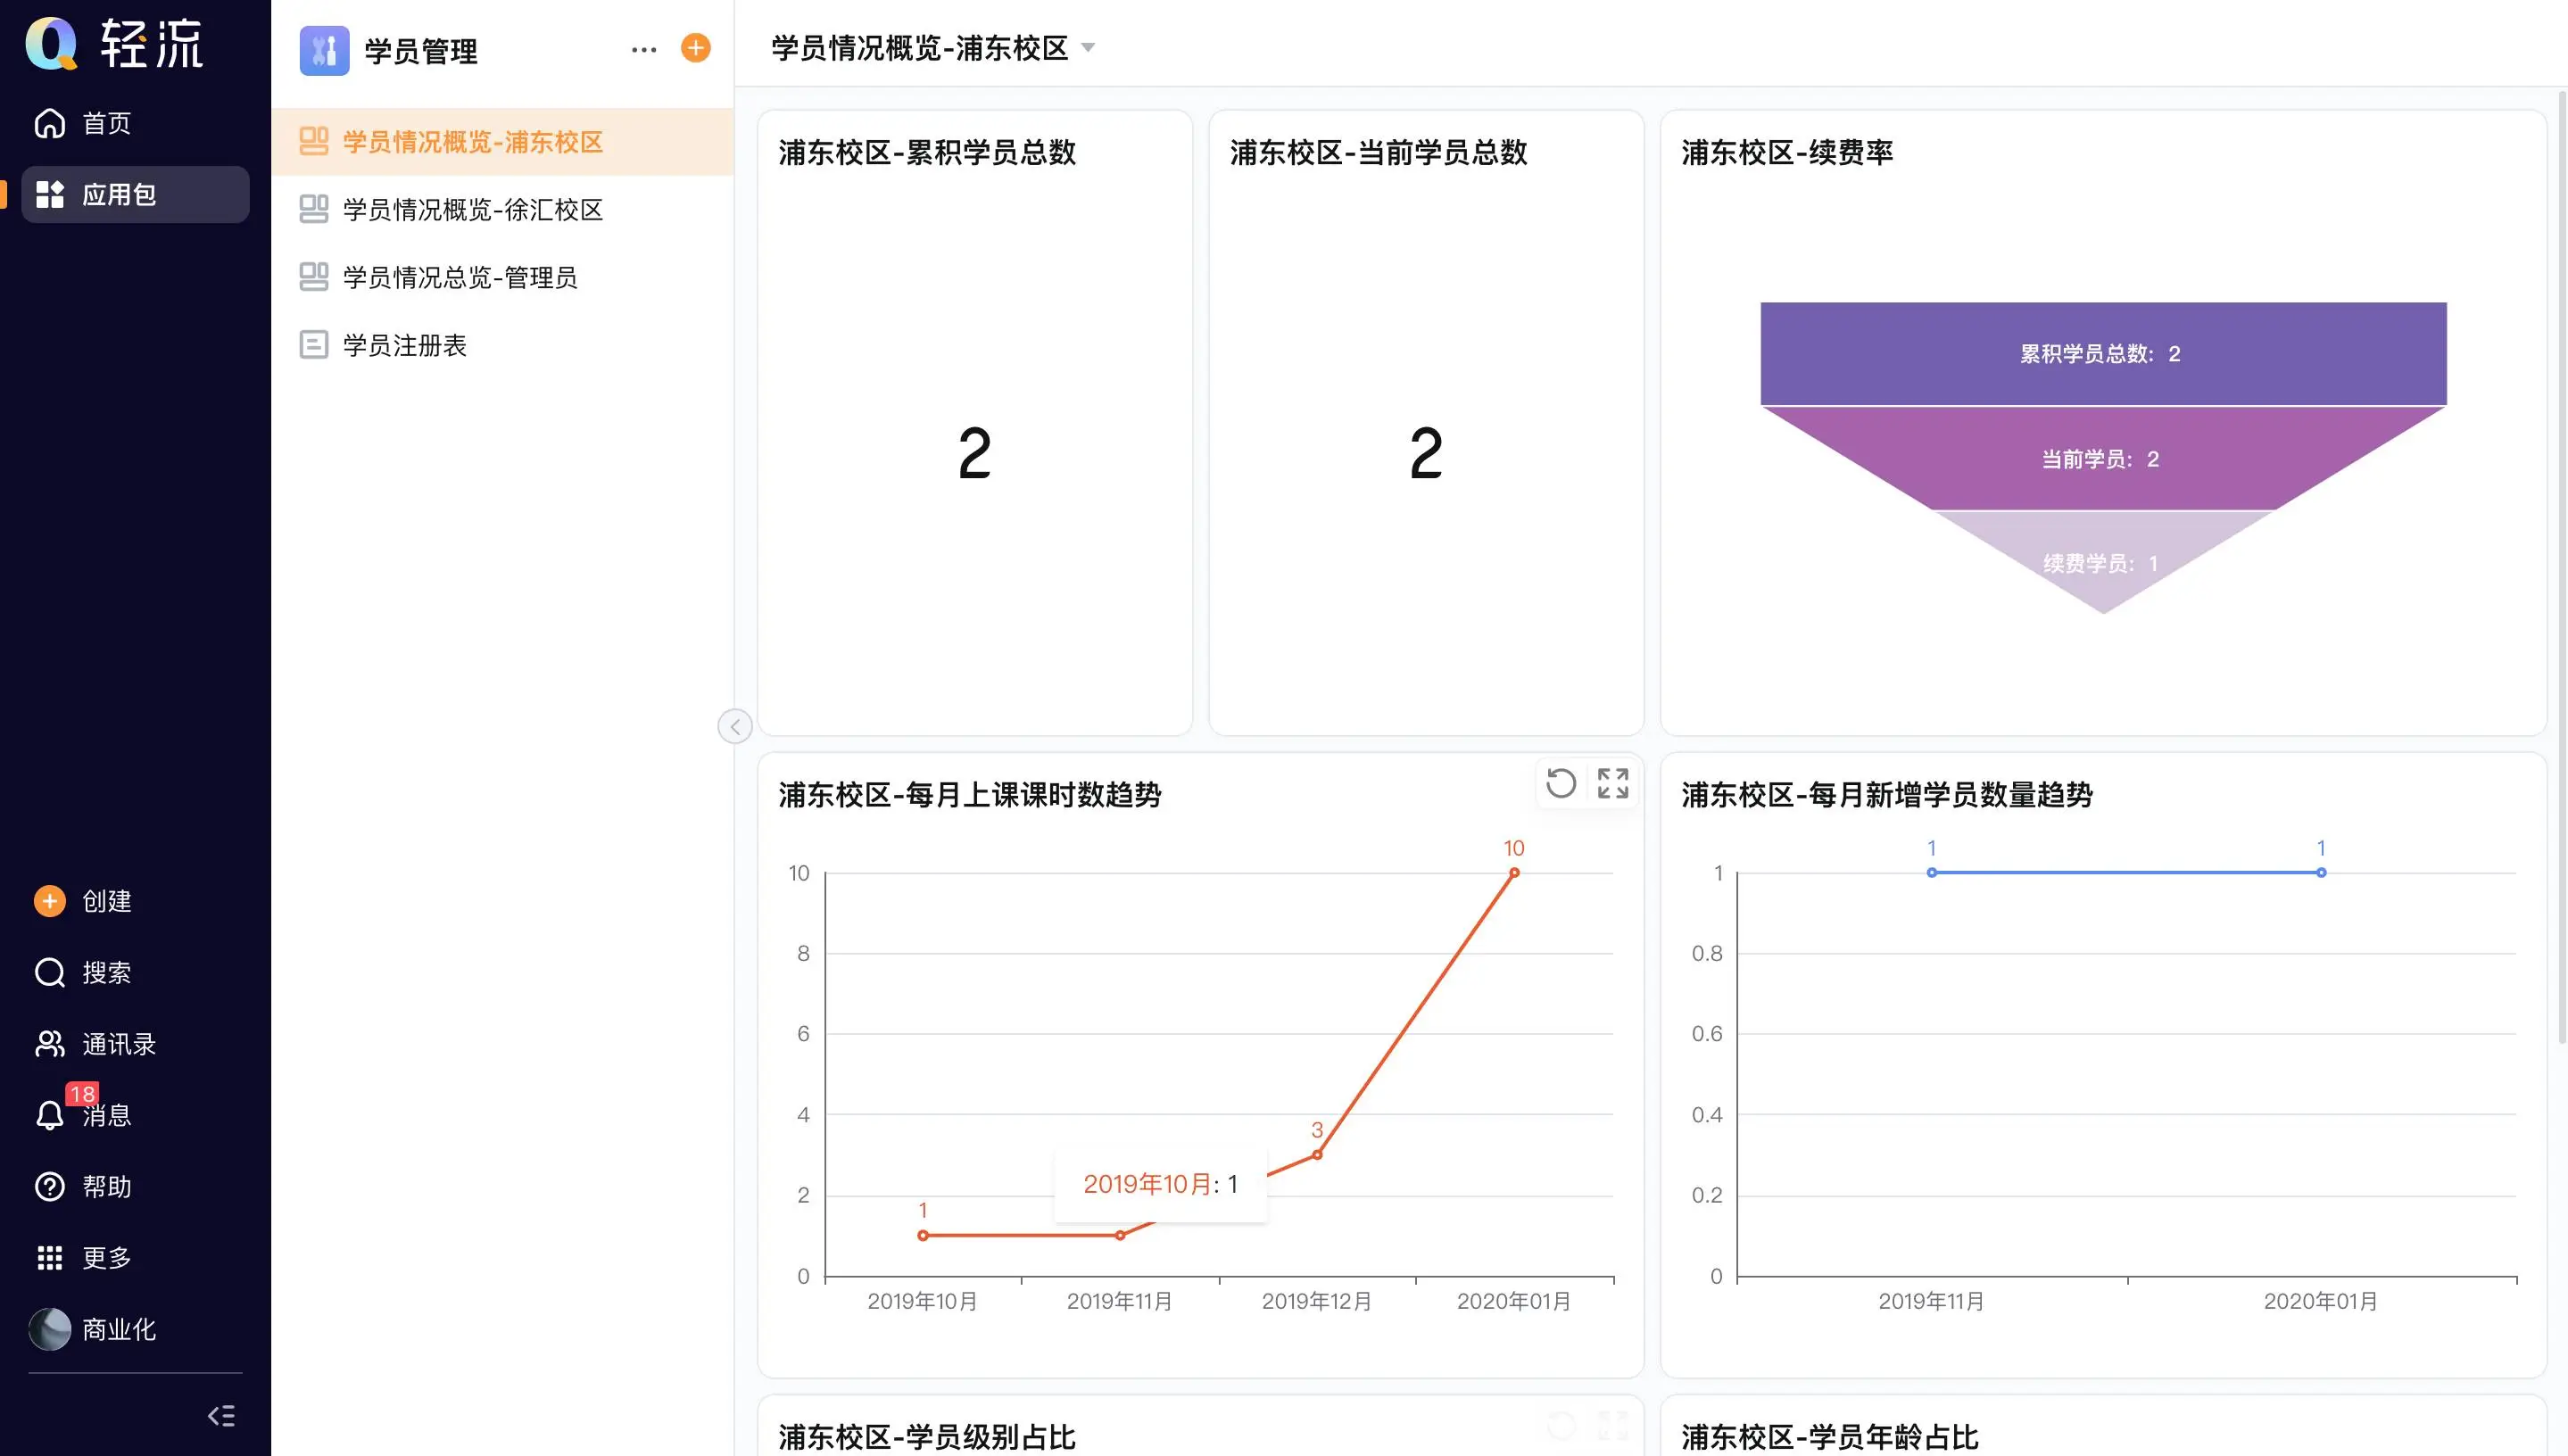Click the 轻流 logo icon
Image resolution: width=2568 pixels, height=1456 pixels.
[51, 43]
